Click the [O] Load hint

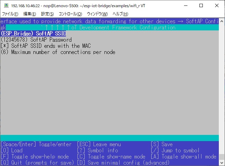[12, 150]
